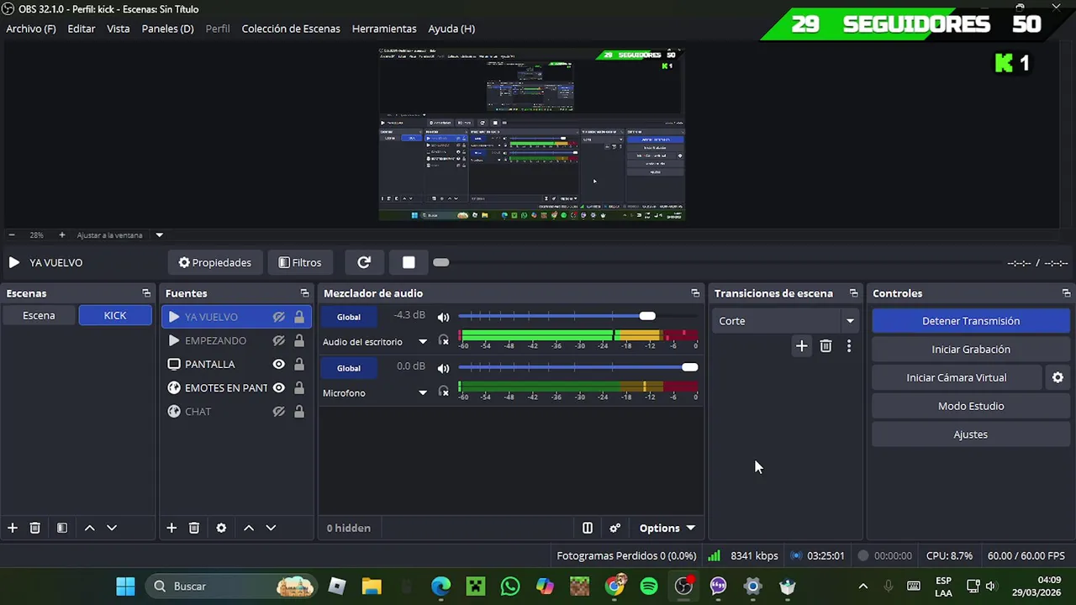Toggle monitoring icon for Audio del escritorio
Screen dimensions: 1076x605
pos(444,341)
